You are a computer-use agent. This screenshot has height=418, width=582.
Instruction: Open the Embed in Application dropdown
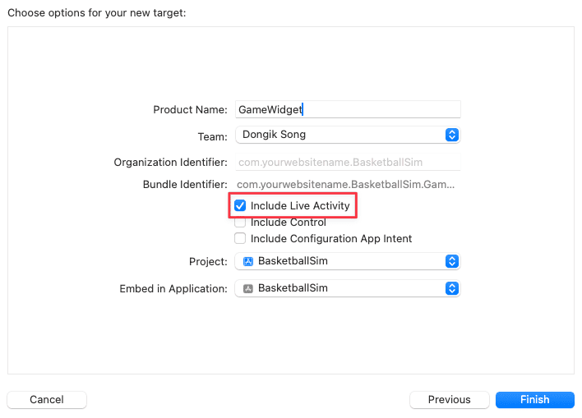pyautogui.click(x=348, y=288)
